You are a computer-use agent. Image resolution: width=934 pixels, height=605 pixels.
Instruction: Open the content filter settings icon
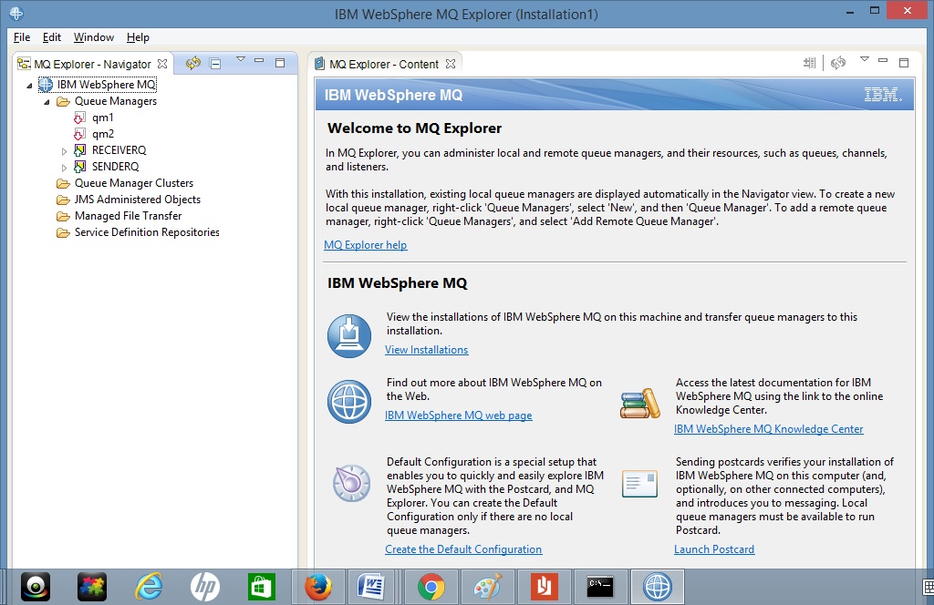809,63
